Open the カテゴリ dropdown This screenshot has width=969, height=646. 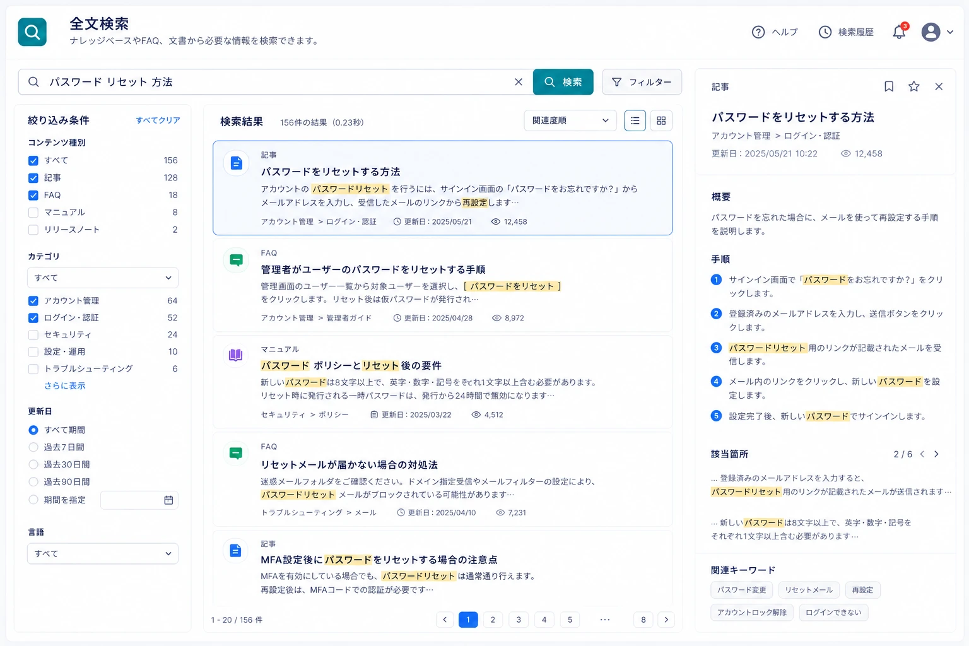(103, 278)
